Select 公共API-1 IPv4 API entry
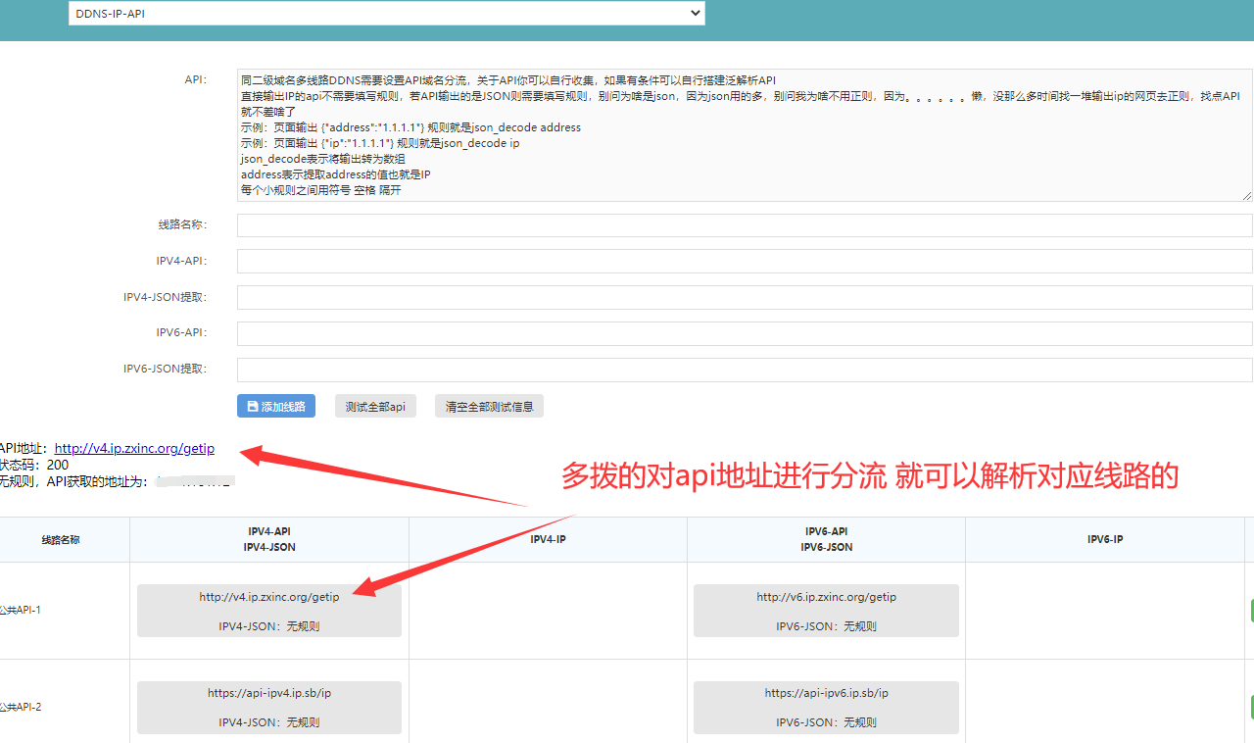Screen dimensions: 1254x743 click(x=268, y=609)
